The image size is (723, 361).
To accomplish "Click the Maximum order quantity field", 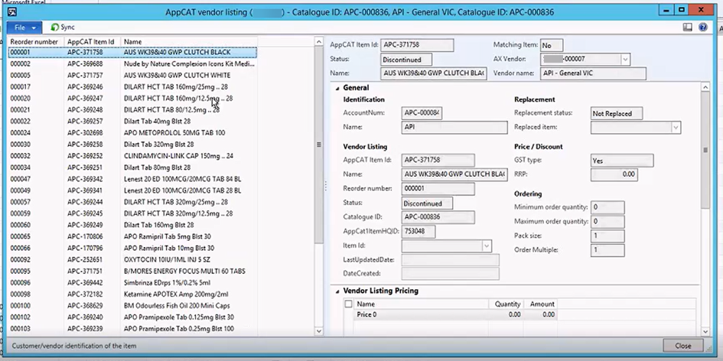I will 607,221.
